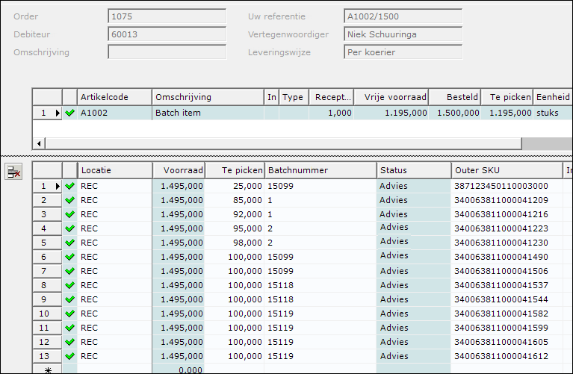Click the green checkmark on location row 2
The height and width of the screenshot is (374, 573).
pos(69,200)
